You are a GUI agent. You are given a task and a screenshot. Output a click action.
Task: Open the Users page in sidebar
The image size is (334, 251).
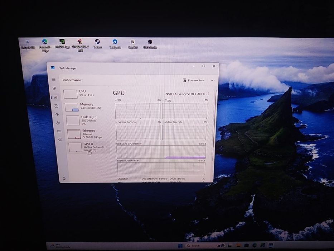pos(58,123)
